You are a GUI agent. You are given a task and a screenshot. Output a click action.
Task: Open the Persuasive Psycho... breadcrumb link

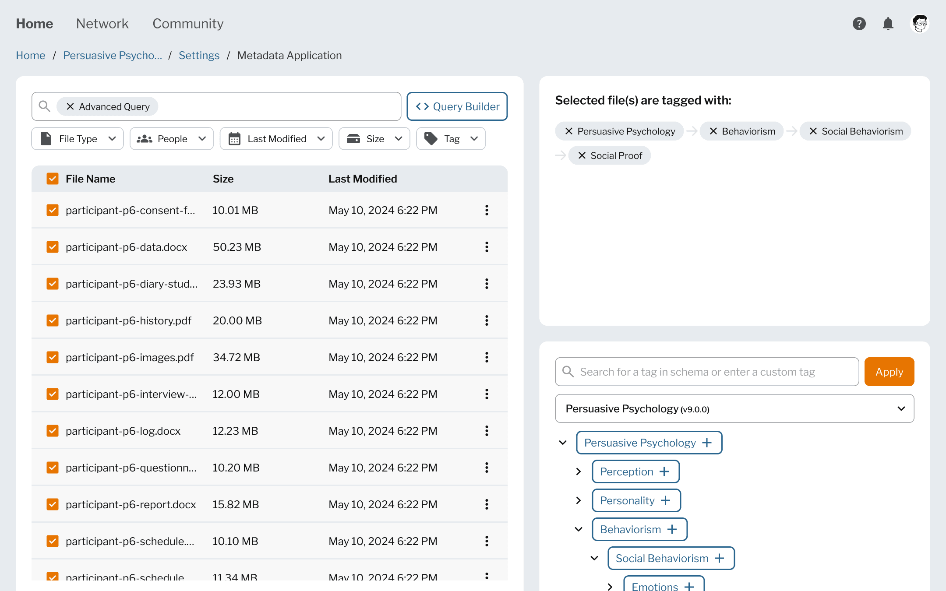click(x=113, y=56)
